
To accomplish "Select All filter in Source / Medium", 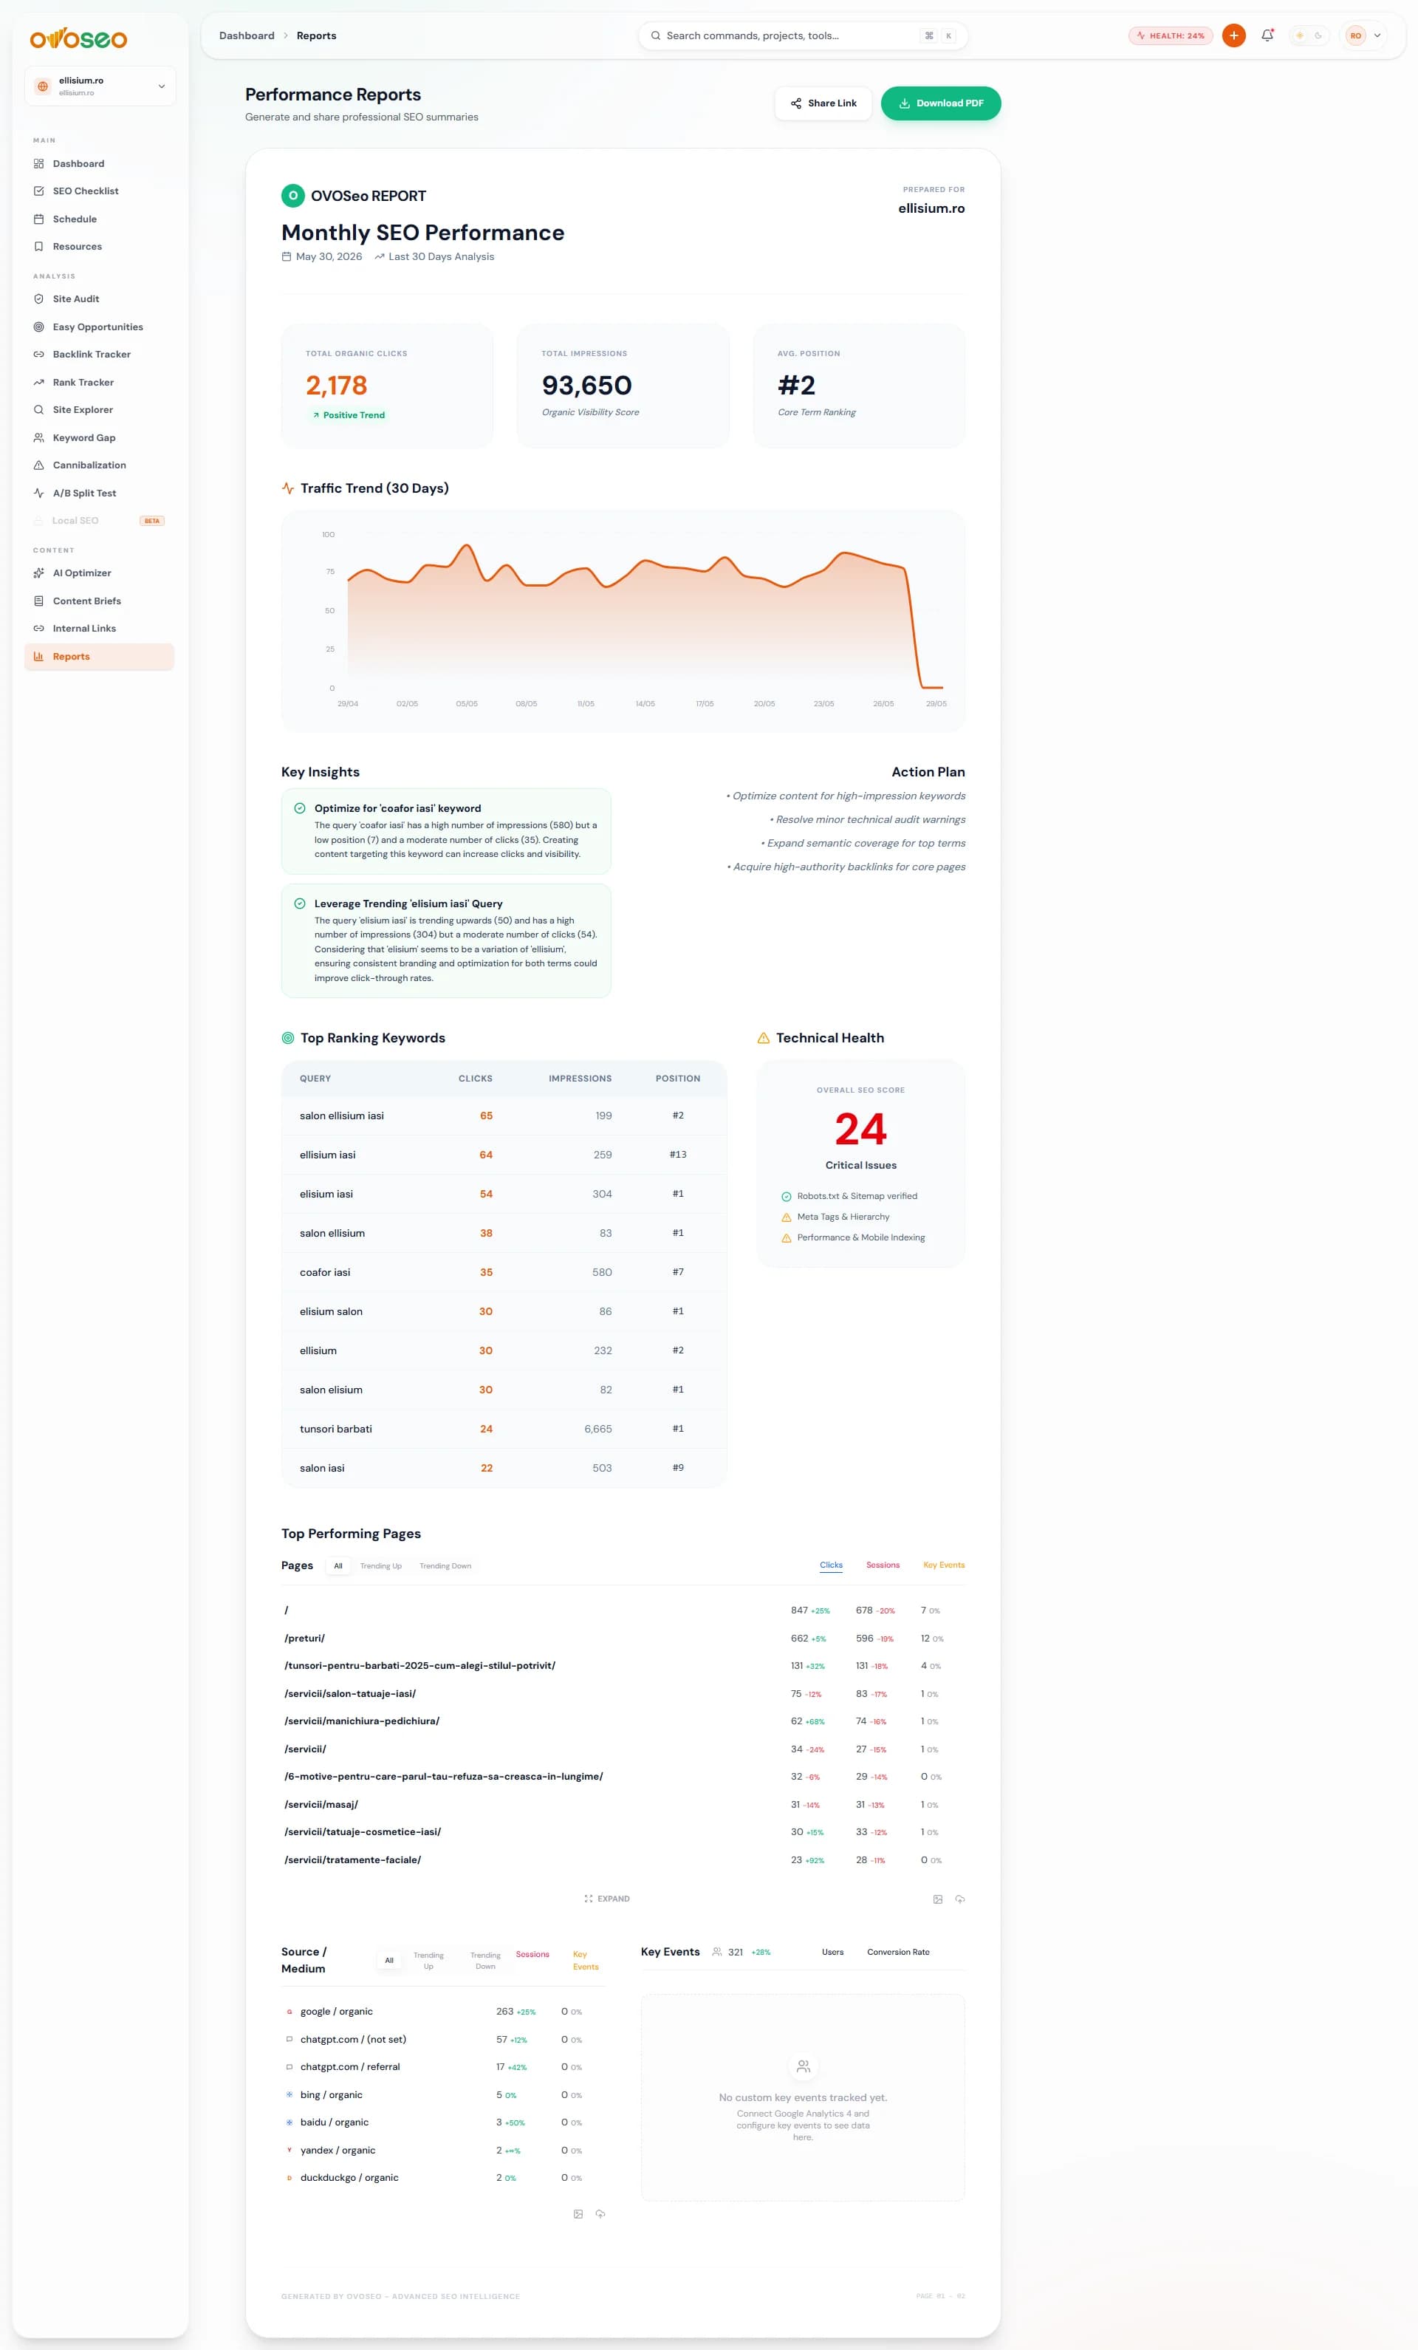I will coord(389,1960).
